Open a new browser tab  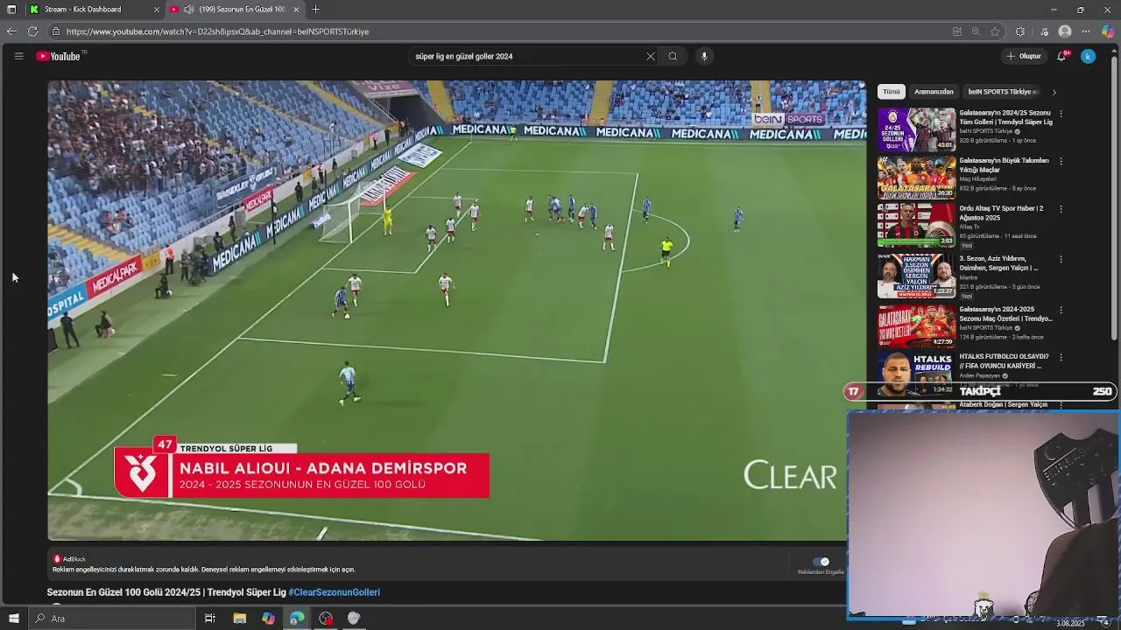(315, 9)
